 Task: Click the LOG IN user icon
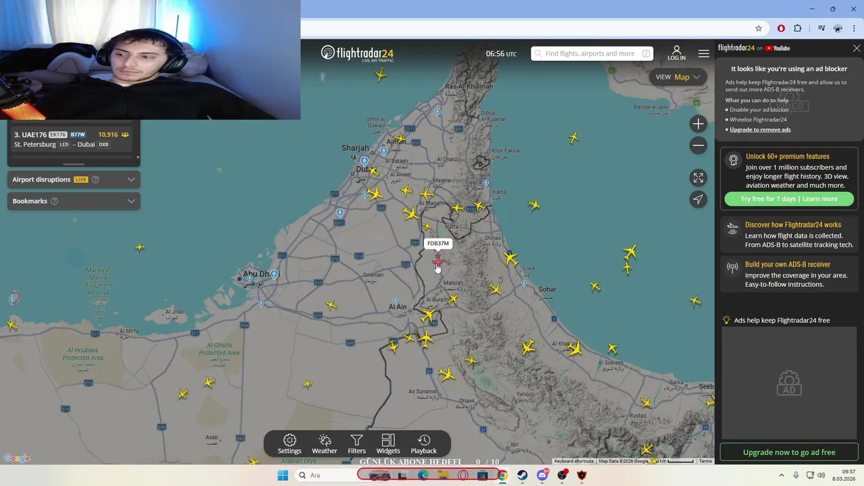(x=676, y=53)
